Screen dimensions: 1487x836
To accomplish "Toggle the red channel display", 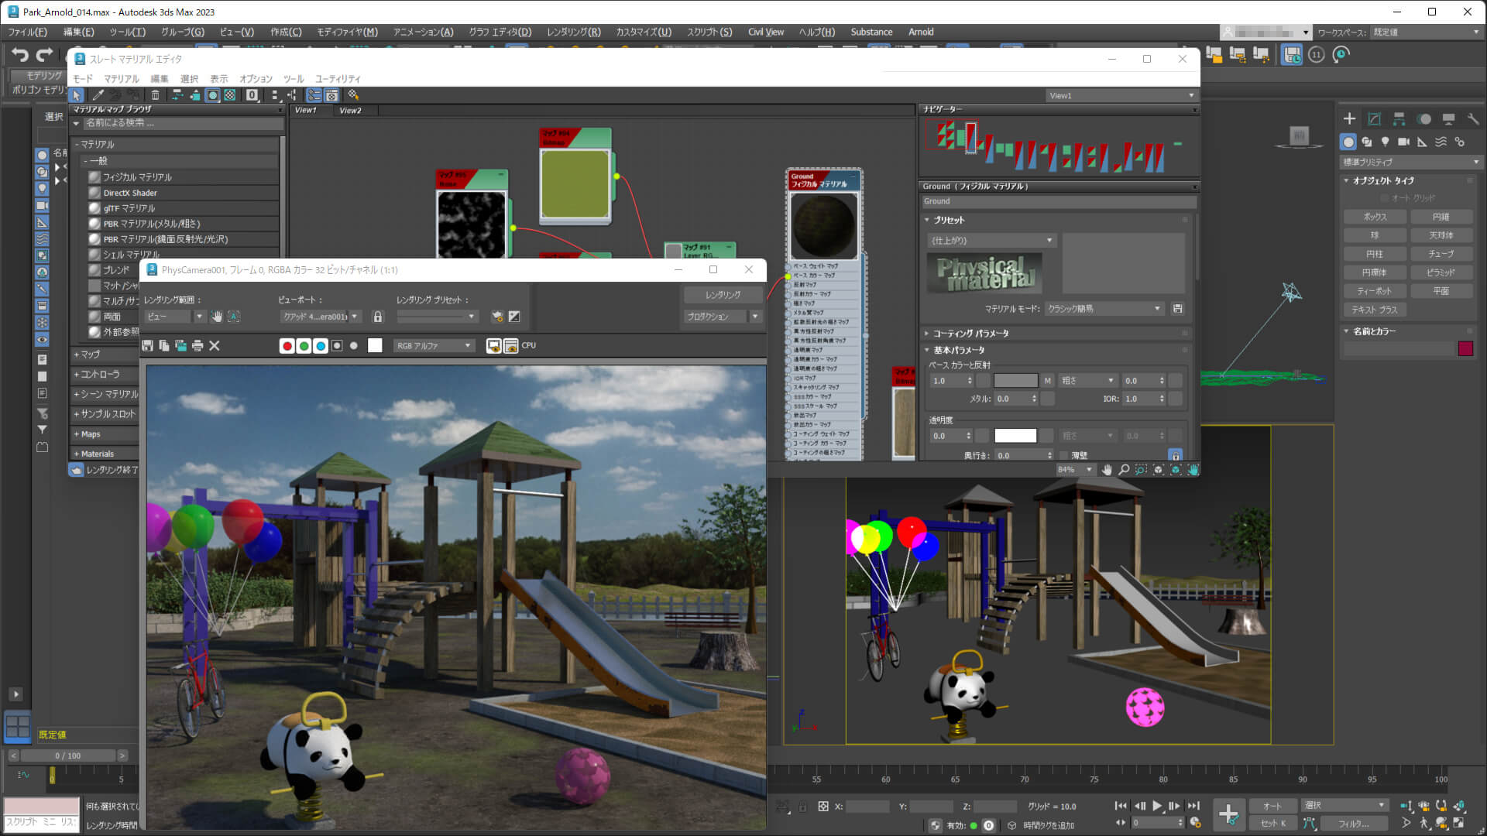I will pyautogui.click(x=287, y=346).
